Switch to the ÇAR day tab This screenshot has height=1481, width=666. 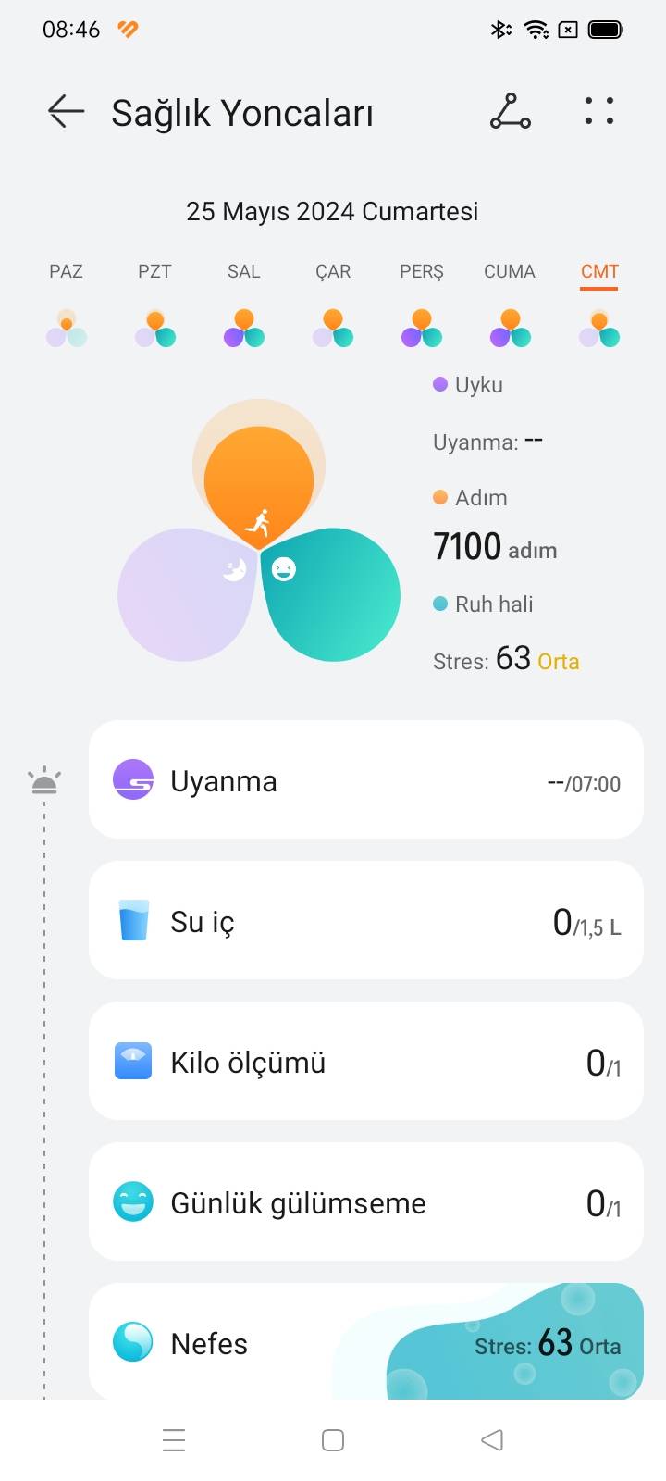(333, 271)
